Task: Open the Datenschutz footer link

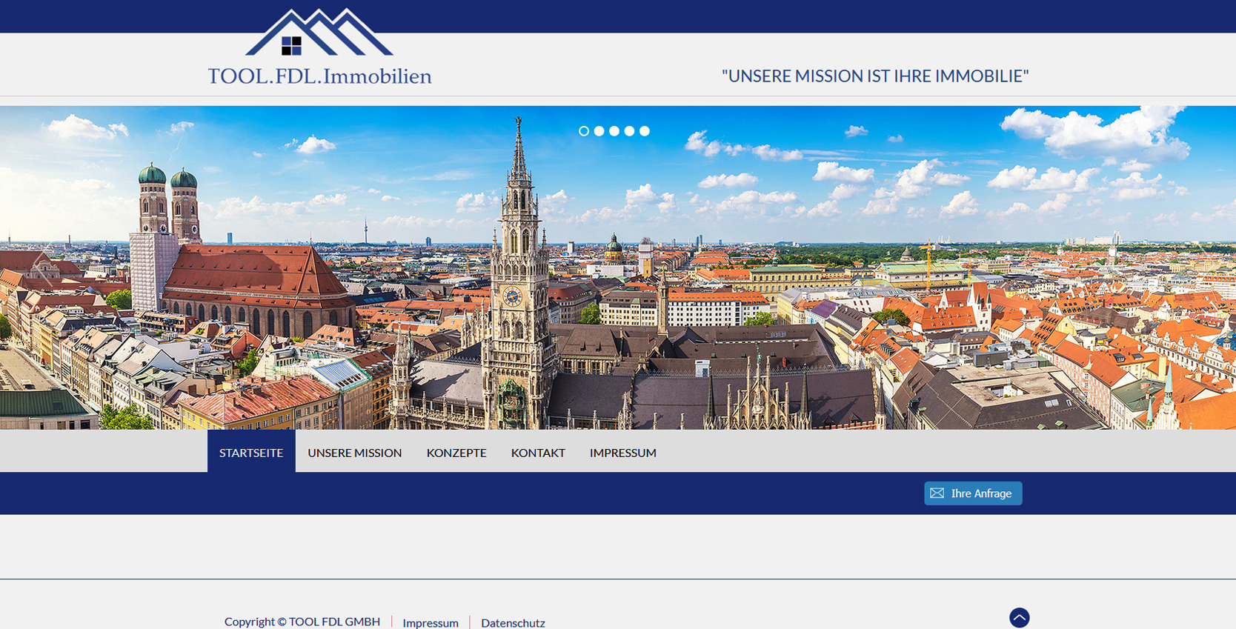Action: (x=513, y=622)
